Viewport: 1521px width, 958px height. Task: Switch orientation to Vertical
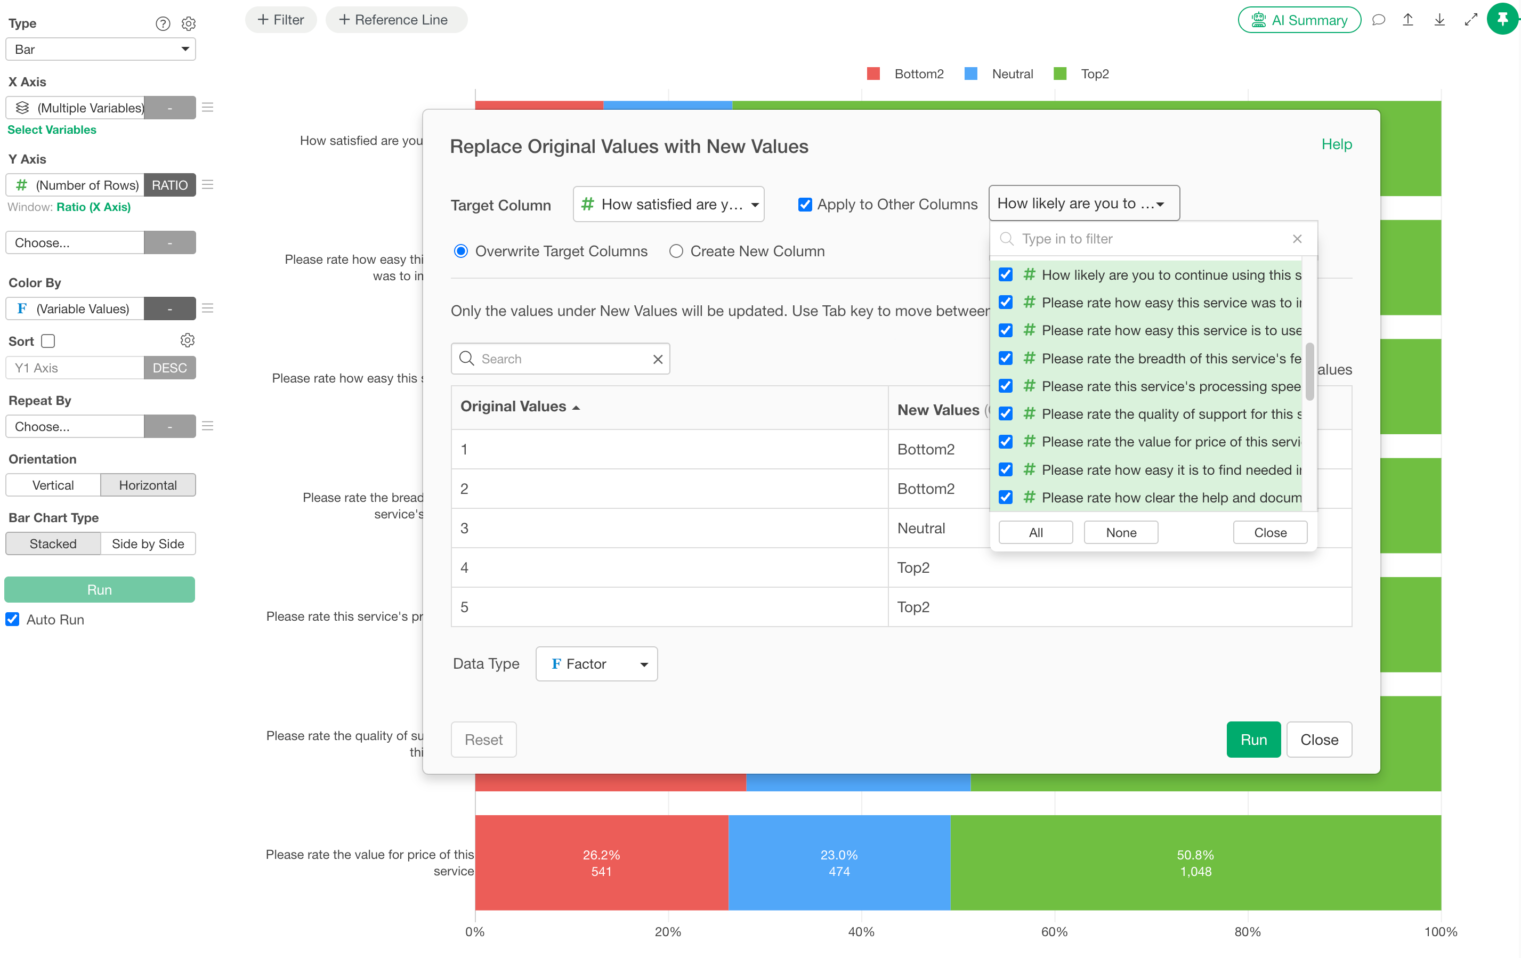click(53, 485)
